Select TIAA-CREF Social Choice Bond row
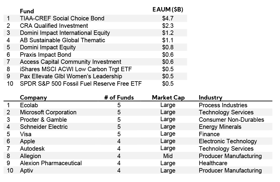 (62, 18)
